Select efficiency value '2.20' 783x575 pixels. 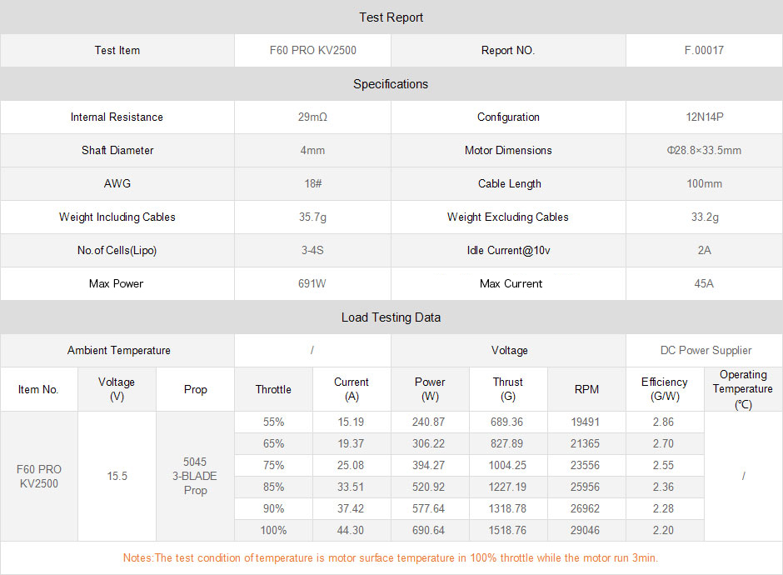click(x=663, y=530)
